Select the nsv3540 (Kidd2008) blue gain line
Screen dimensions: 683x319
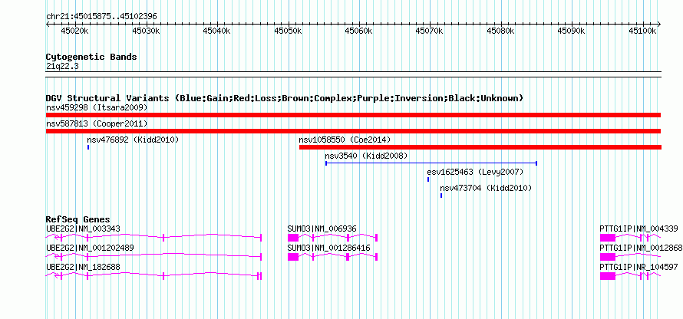tap(431, 163)
